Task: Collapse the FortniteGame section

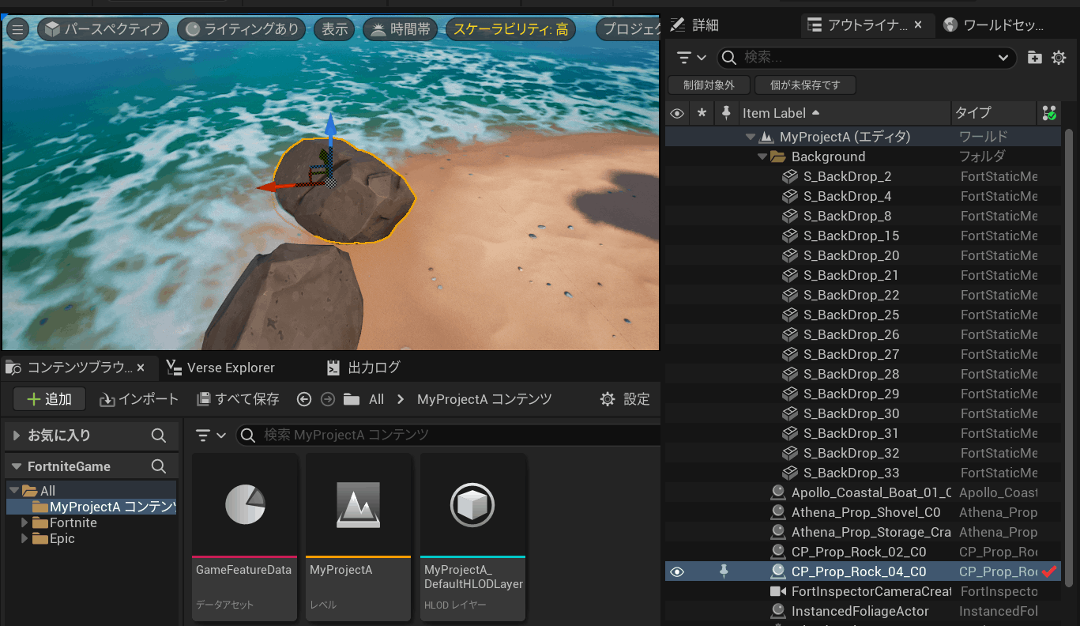Action: 17,466
